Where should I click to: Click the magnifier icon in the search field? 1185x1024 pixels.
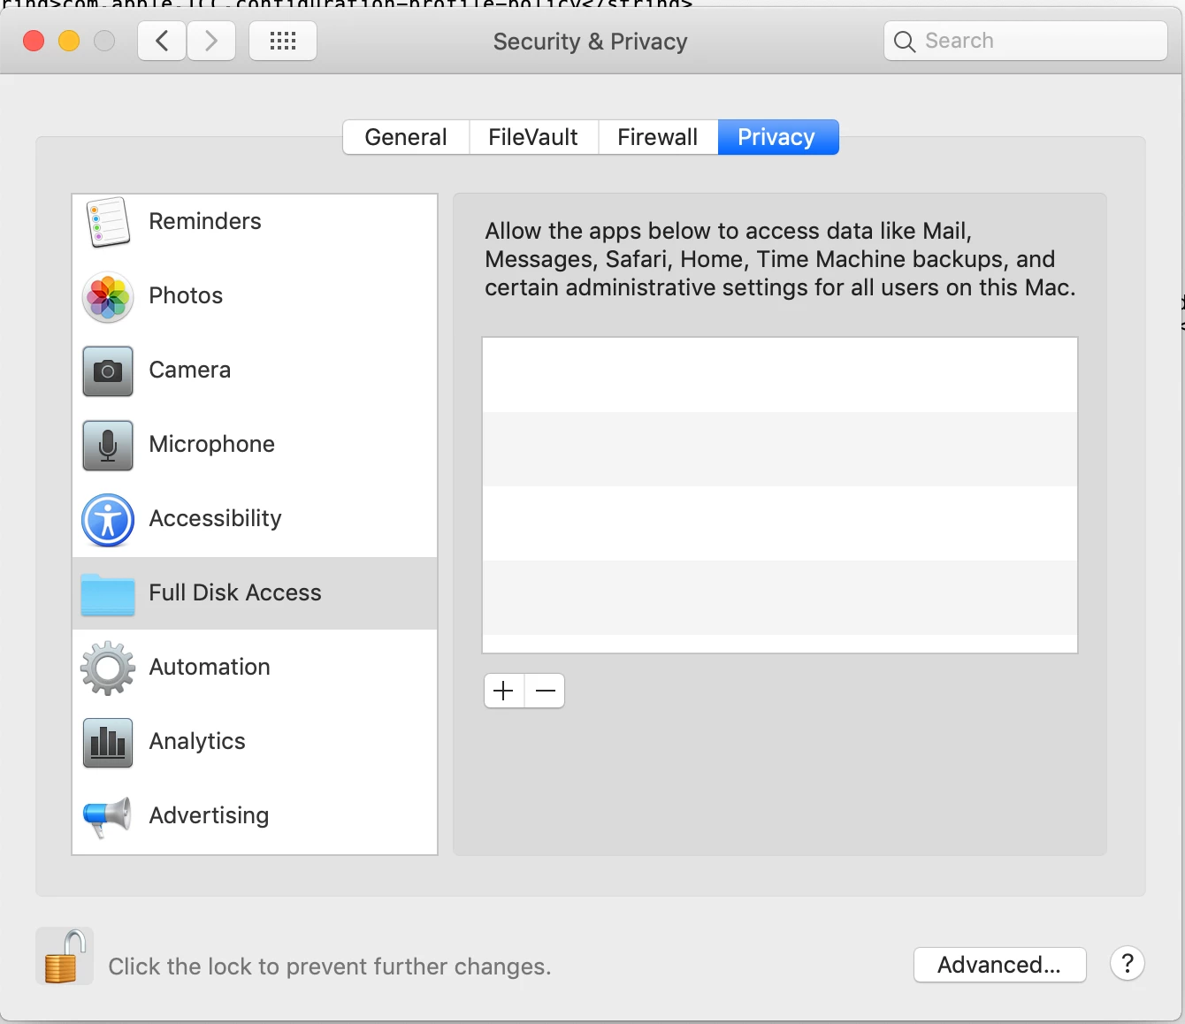[x=904, y=42]
